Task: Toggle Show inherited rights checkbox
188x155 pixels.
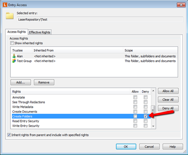Action: point(12,43)
